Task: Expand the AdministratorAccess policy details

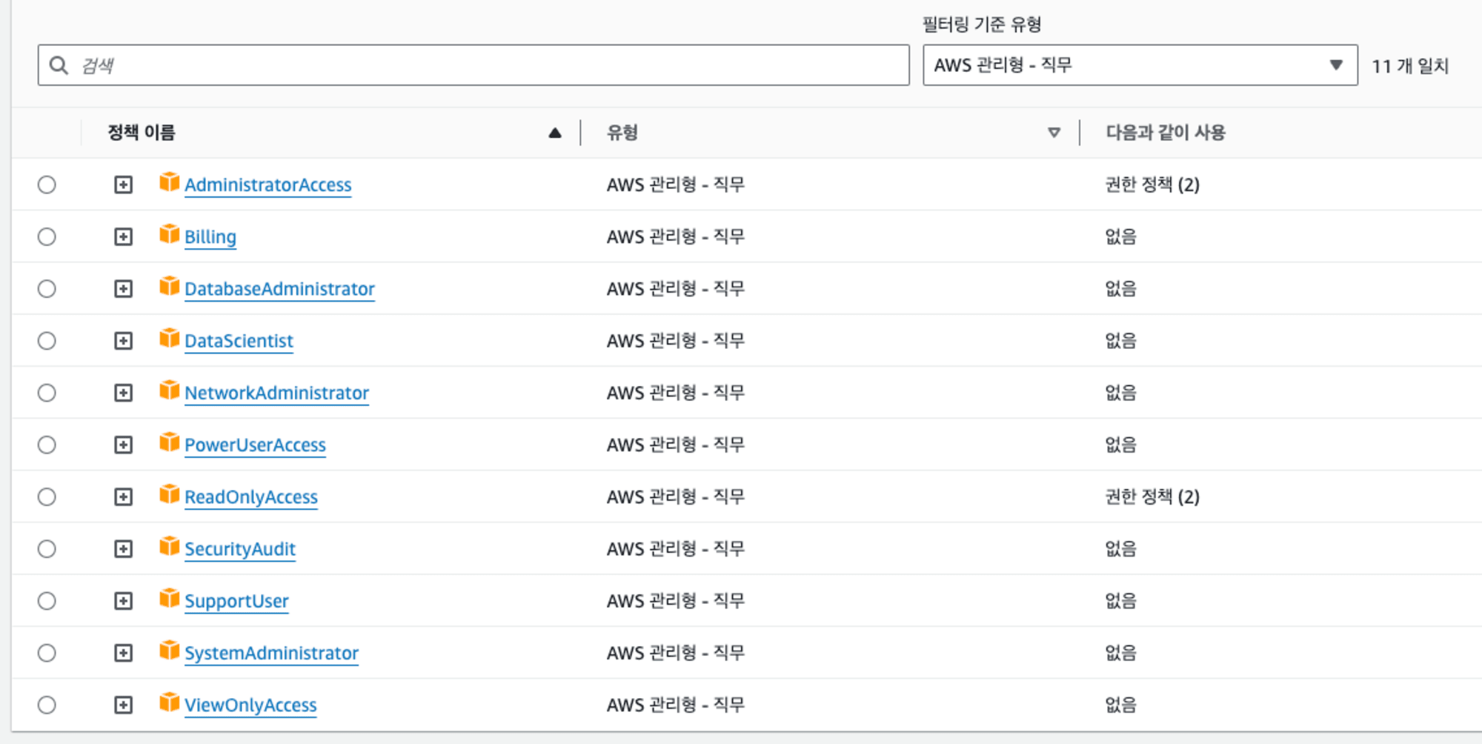Action: point(123,185)
